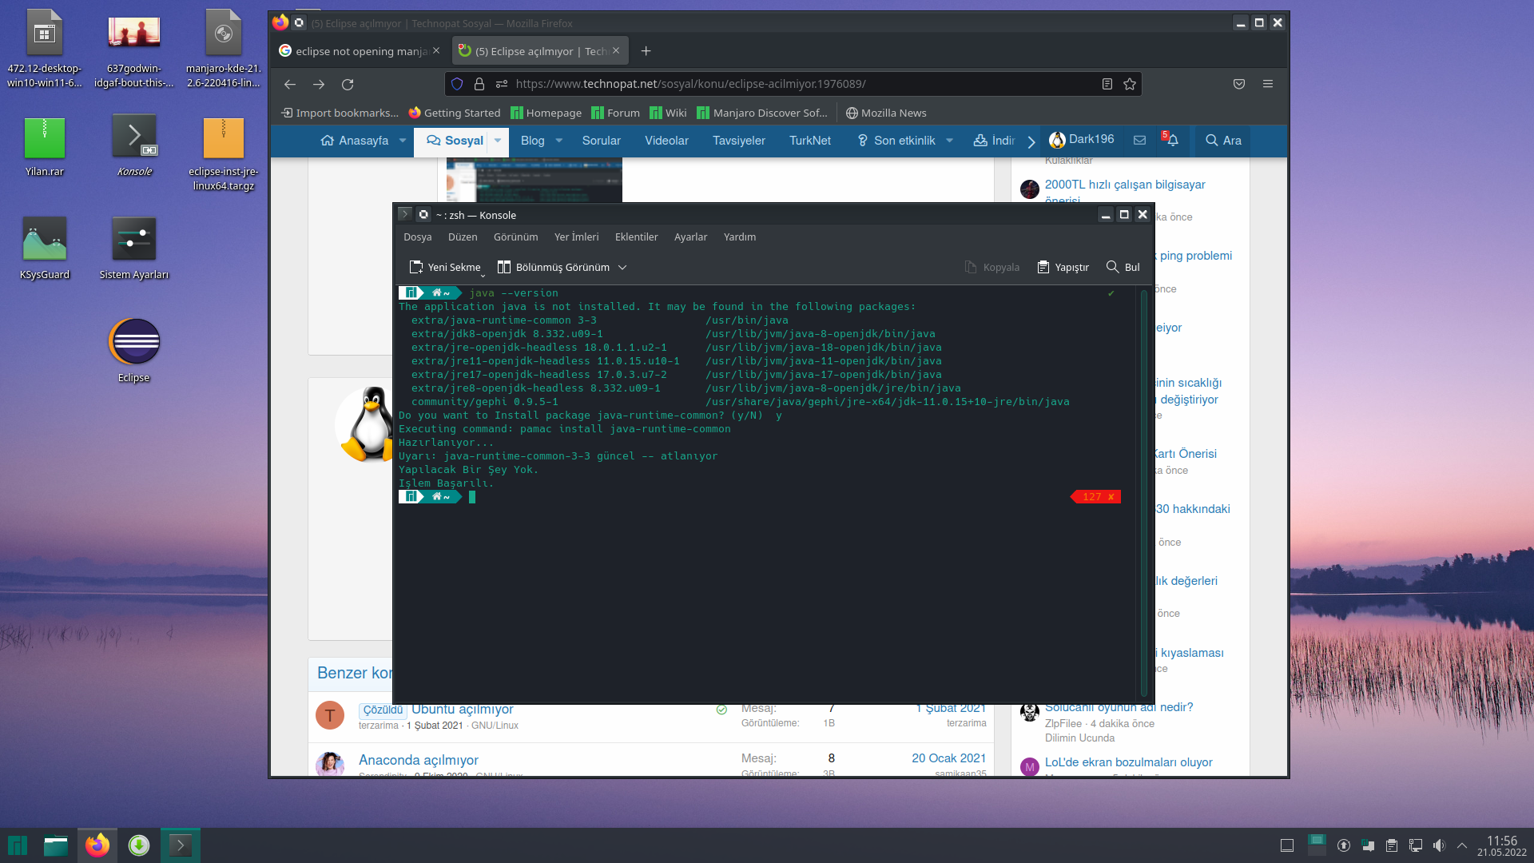Open the Eclipse desktop icon
This screenshot has height=863, width=1534.
(133, 343)
